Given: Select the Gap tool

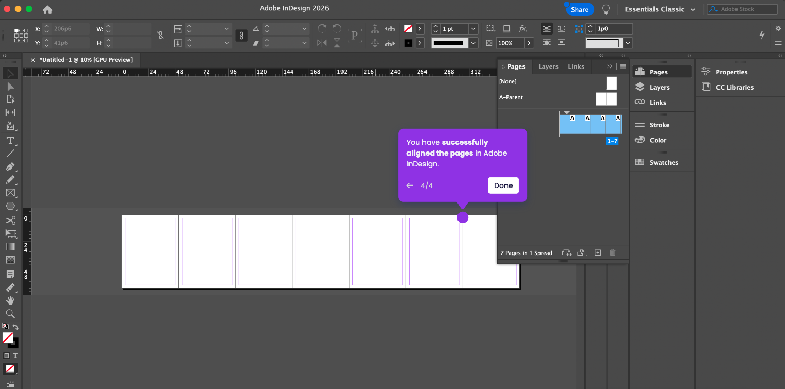Looking at the screenshot, I should 10,112.
